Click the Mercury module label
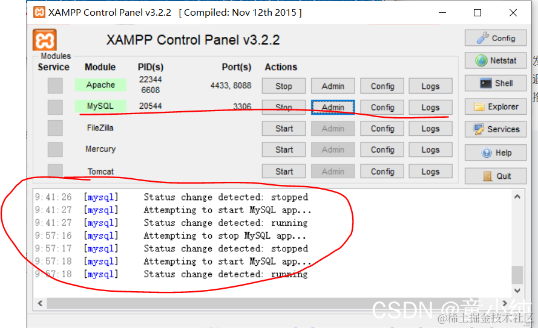538x328 pixels. click(x=100, y=149)
